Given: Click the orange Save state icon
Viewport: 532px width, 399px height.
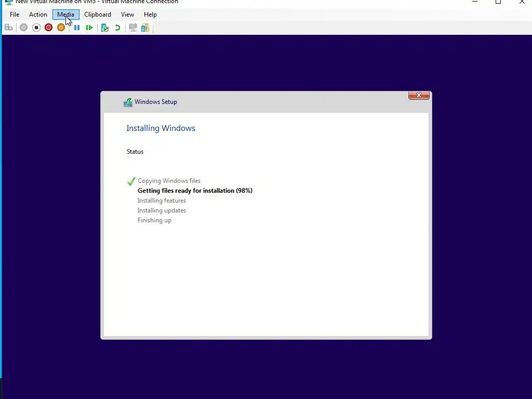Looking at the screenshot, I should 61,28.
